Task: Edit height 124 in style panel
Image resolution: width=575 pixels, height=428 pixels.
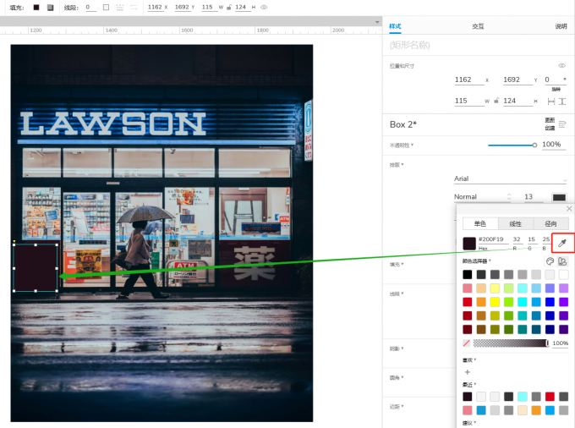Action: (x=517, y=101)
